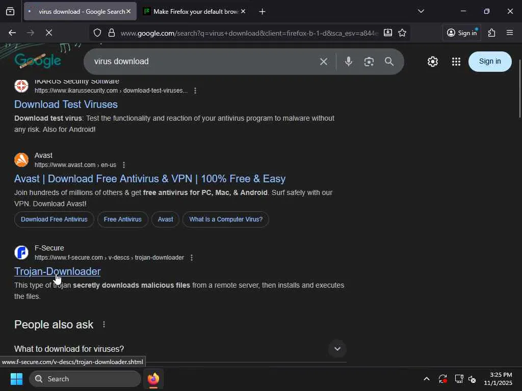Click the download icon in the address bar

[388, 33]
